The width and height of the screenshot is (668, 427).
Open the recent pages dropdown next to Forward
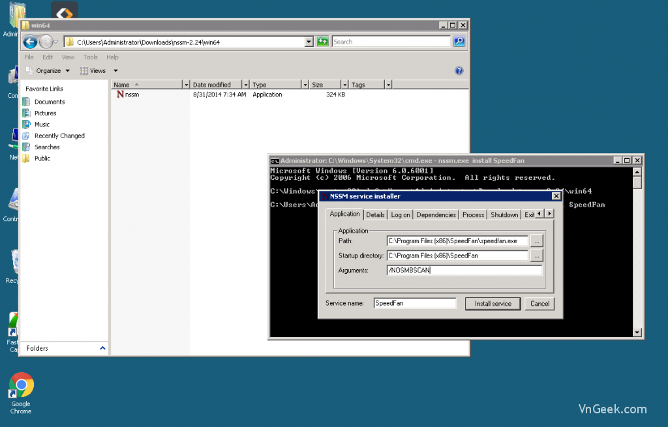(56, 42)
